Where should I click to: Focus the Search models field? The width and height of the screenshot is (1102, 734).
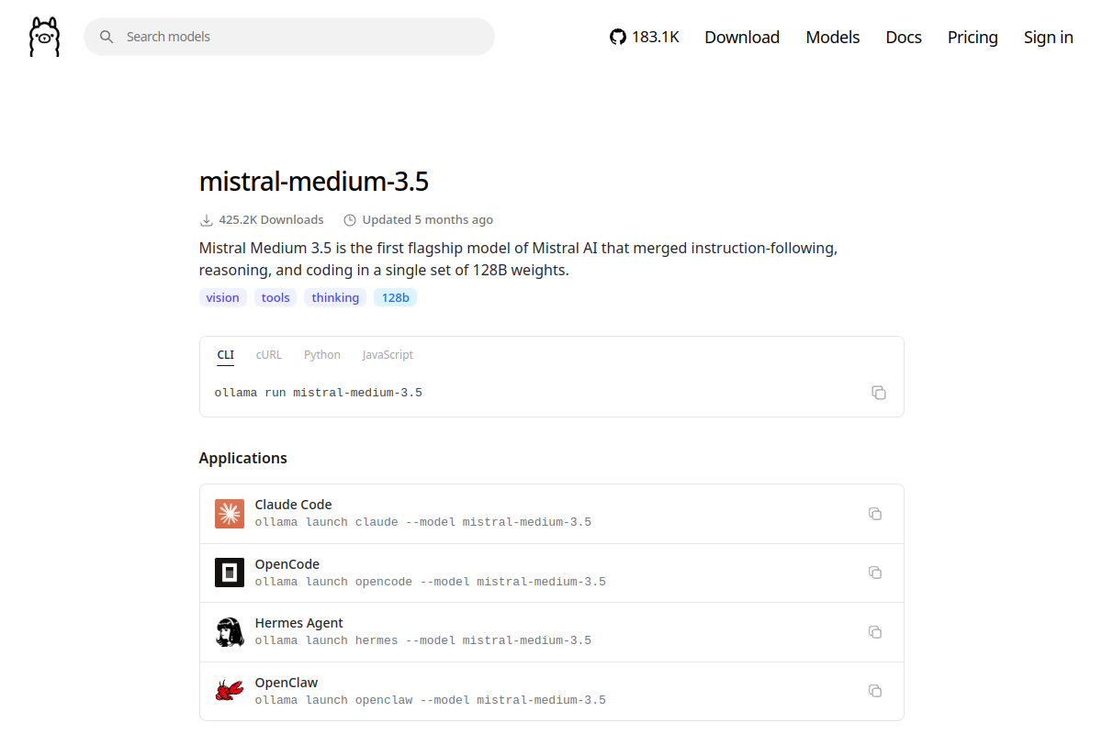289,37
